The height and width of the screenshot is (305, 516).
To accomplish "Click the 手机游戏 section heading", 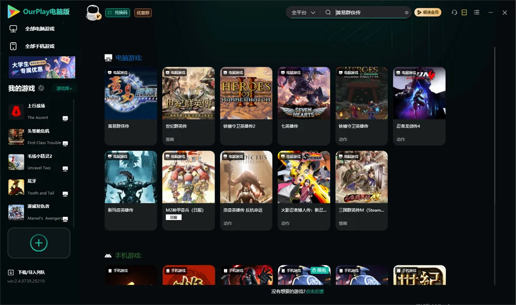I will 128,256.
